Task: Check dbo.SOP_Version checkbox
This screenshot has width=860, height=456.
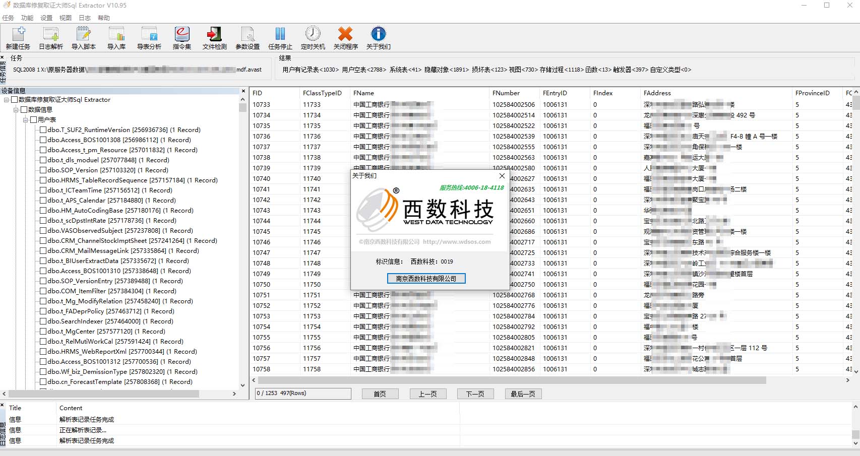Action: point(43,170)
